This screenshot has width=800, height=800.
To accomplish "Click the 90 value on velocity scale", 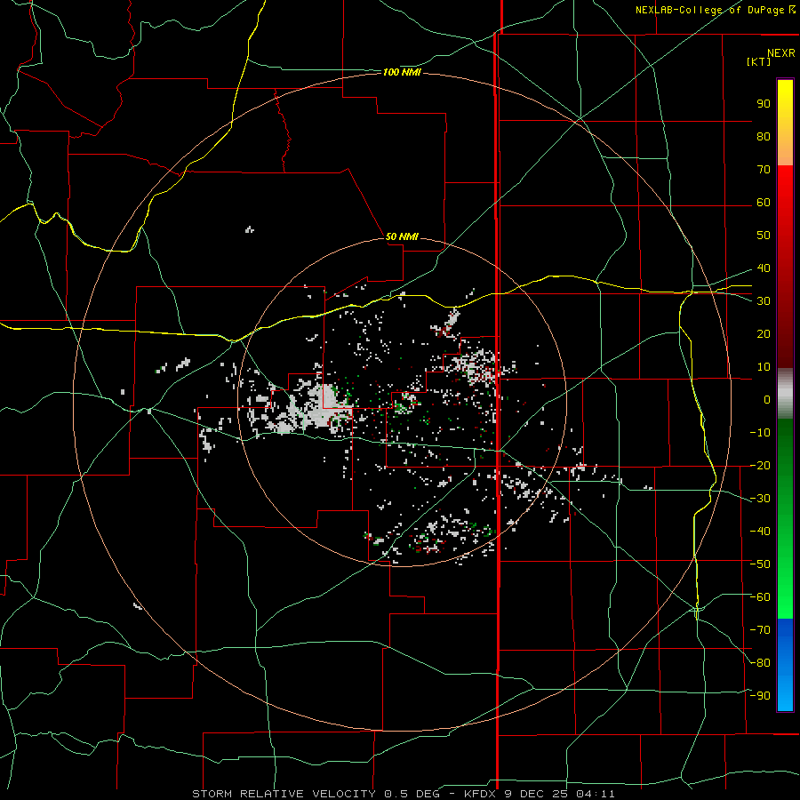I will 764,104.
